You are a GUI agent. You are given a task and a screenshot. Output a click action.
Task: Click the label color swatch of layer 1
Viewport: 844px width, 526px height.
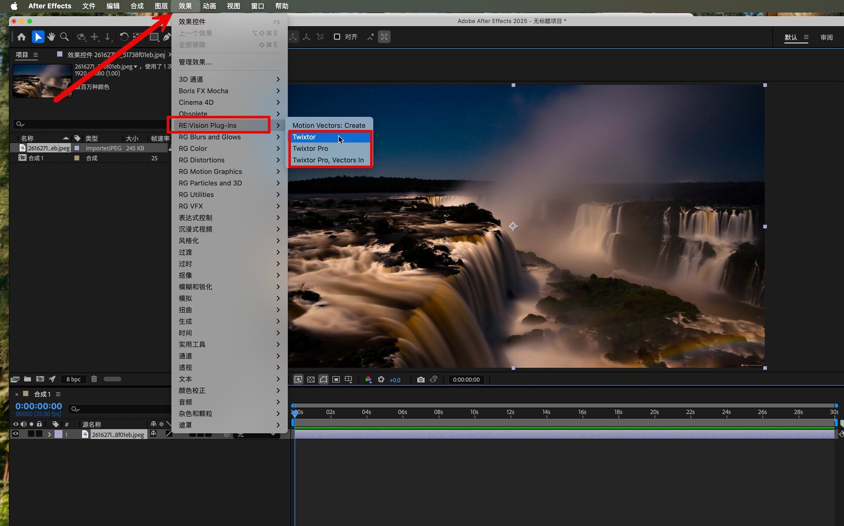point(58,434)
